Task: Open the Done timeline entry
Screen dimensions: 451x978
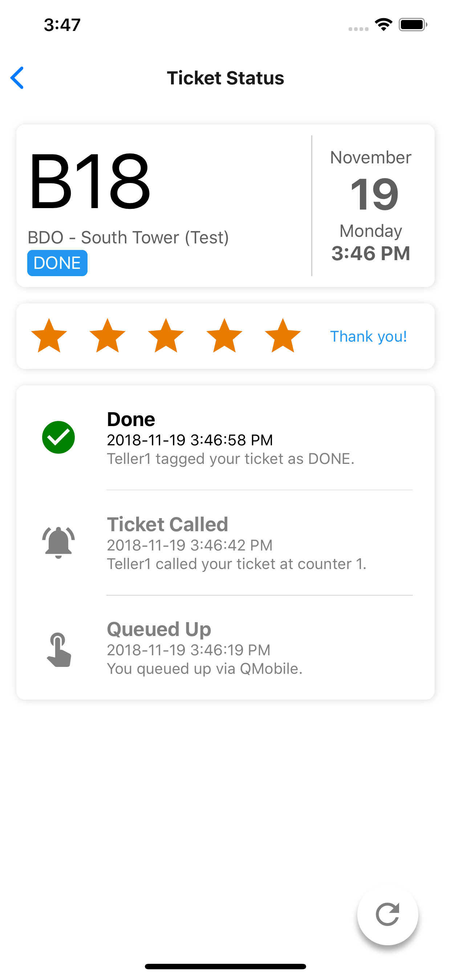Action: click(x=225, y=438)
